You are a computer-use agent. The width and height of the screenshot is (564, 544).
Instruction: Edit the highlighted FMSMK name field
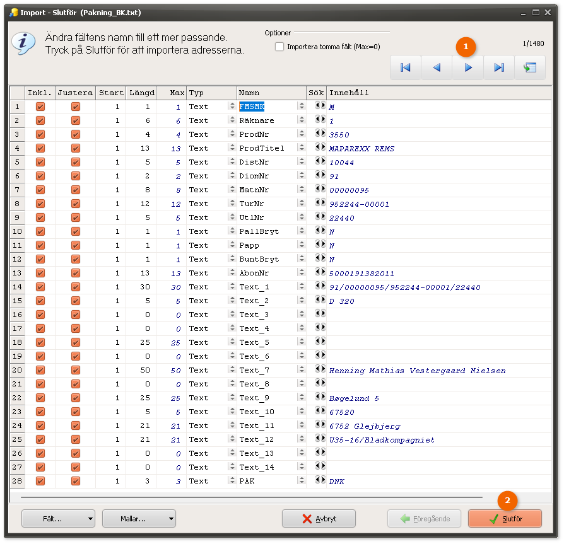252,107
